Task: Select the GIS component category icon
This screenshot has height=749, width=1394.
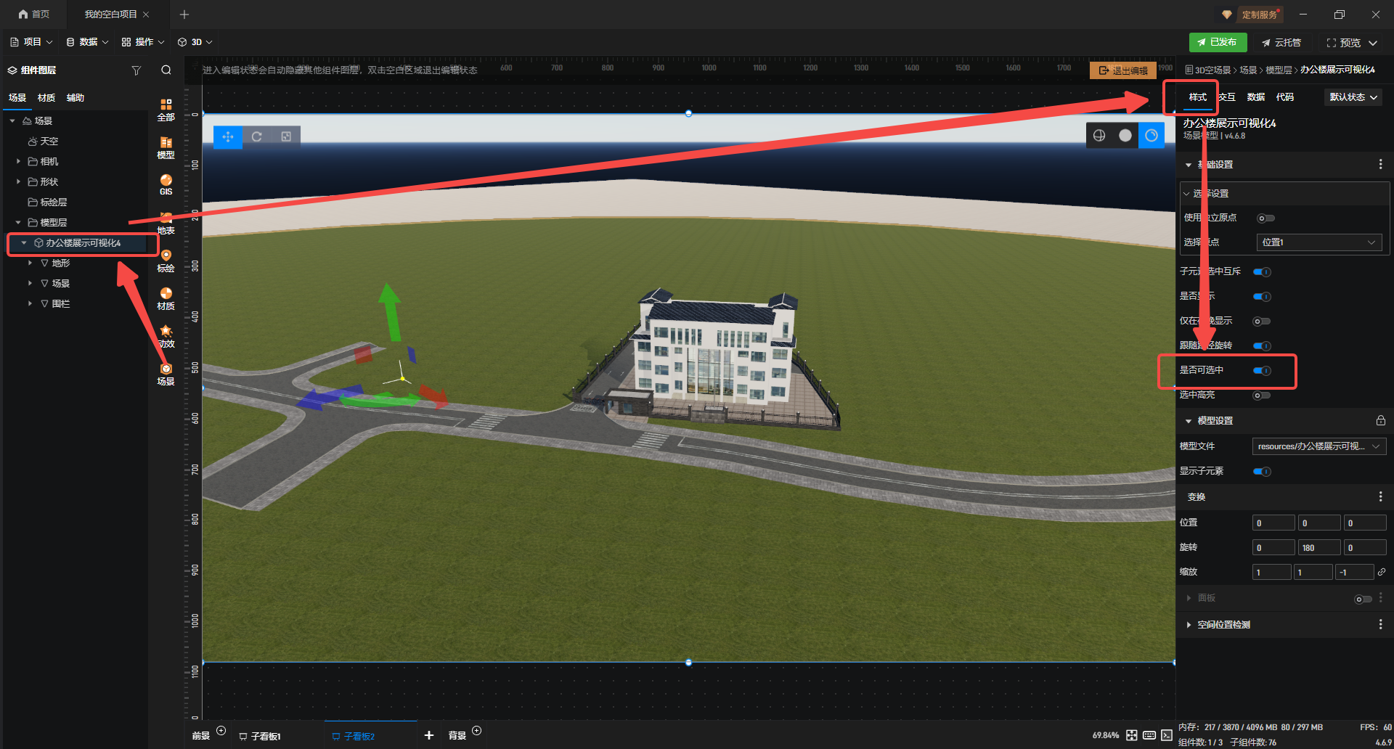Action: (166, 184)
